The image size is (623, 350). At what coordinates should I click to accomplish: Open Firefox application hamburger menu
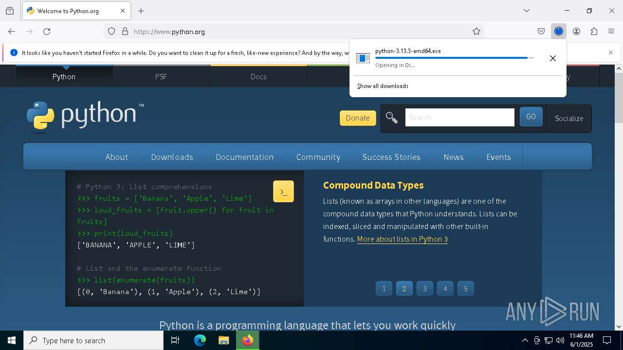(611, 32)
